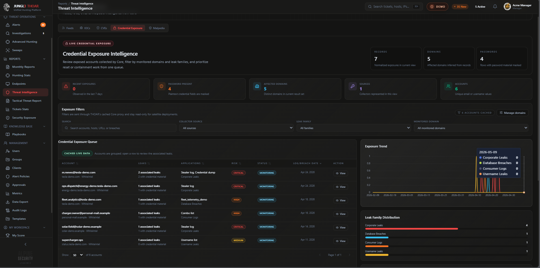Click the Playbooks book icon
The height and width of the screenshot is (268, 540).
click(x=8, y=134)
